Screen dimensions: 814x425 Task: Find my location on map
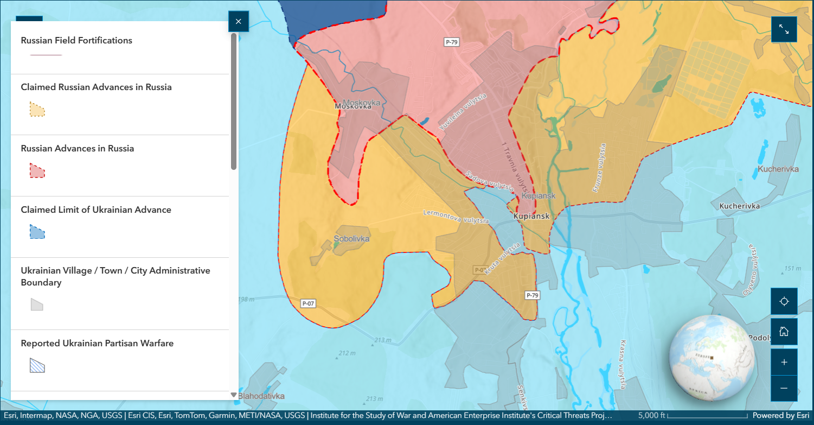click(784, 301)
